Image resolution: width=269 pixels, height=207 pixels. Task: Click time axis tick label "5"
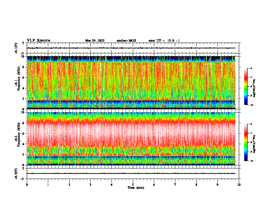coord(133,185)
